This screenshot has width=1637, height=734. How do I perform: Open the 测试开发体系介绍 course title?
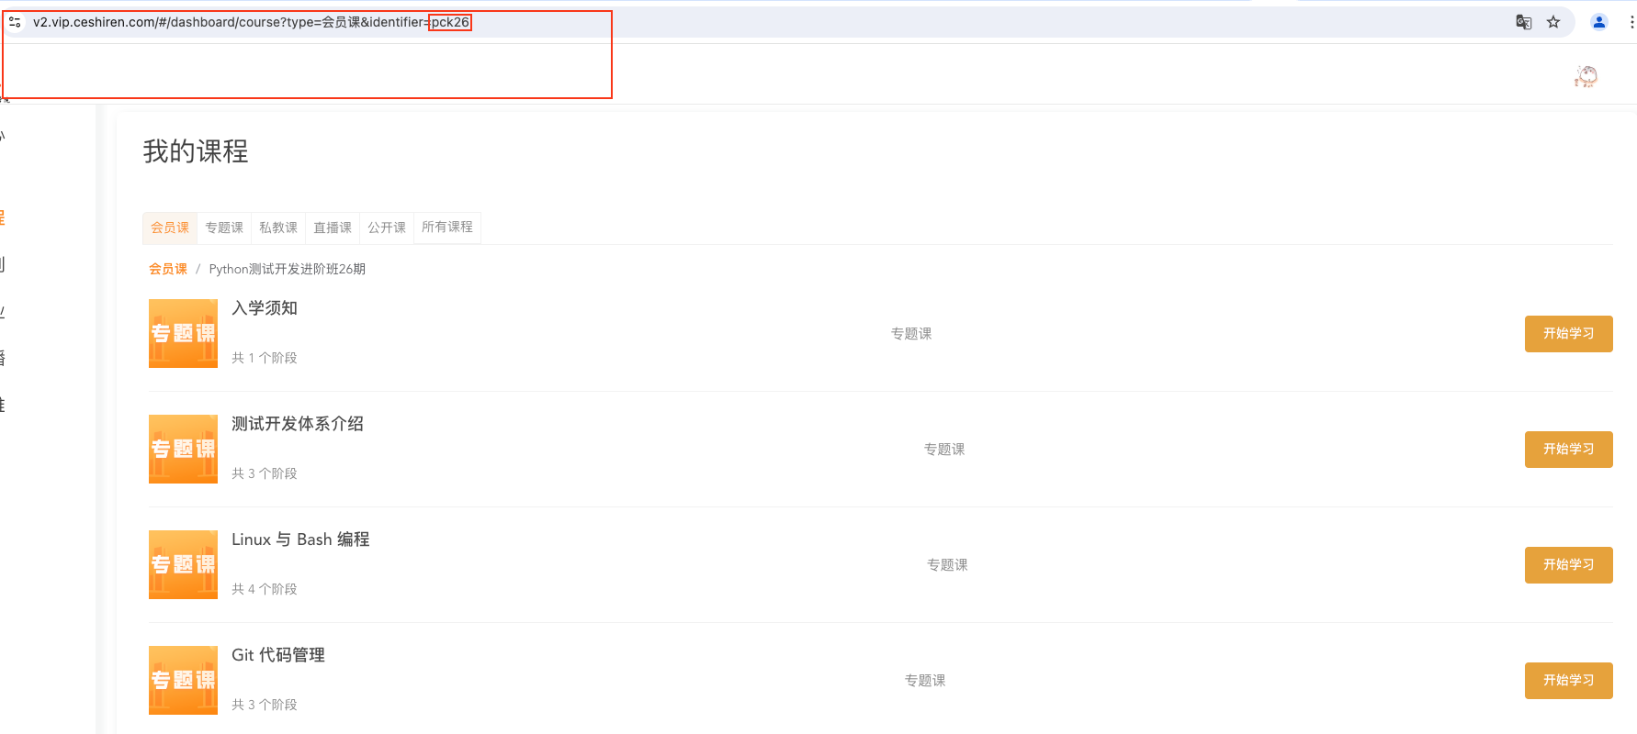click(298, 424)
